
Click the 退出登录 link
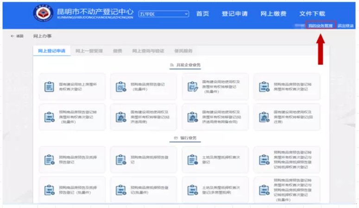(x=346, y=26)
